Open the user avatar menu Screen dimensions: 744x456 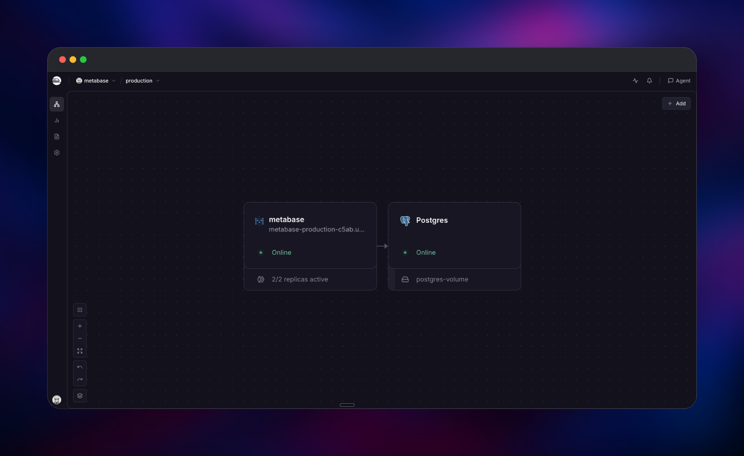57,400
